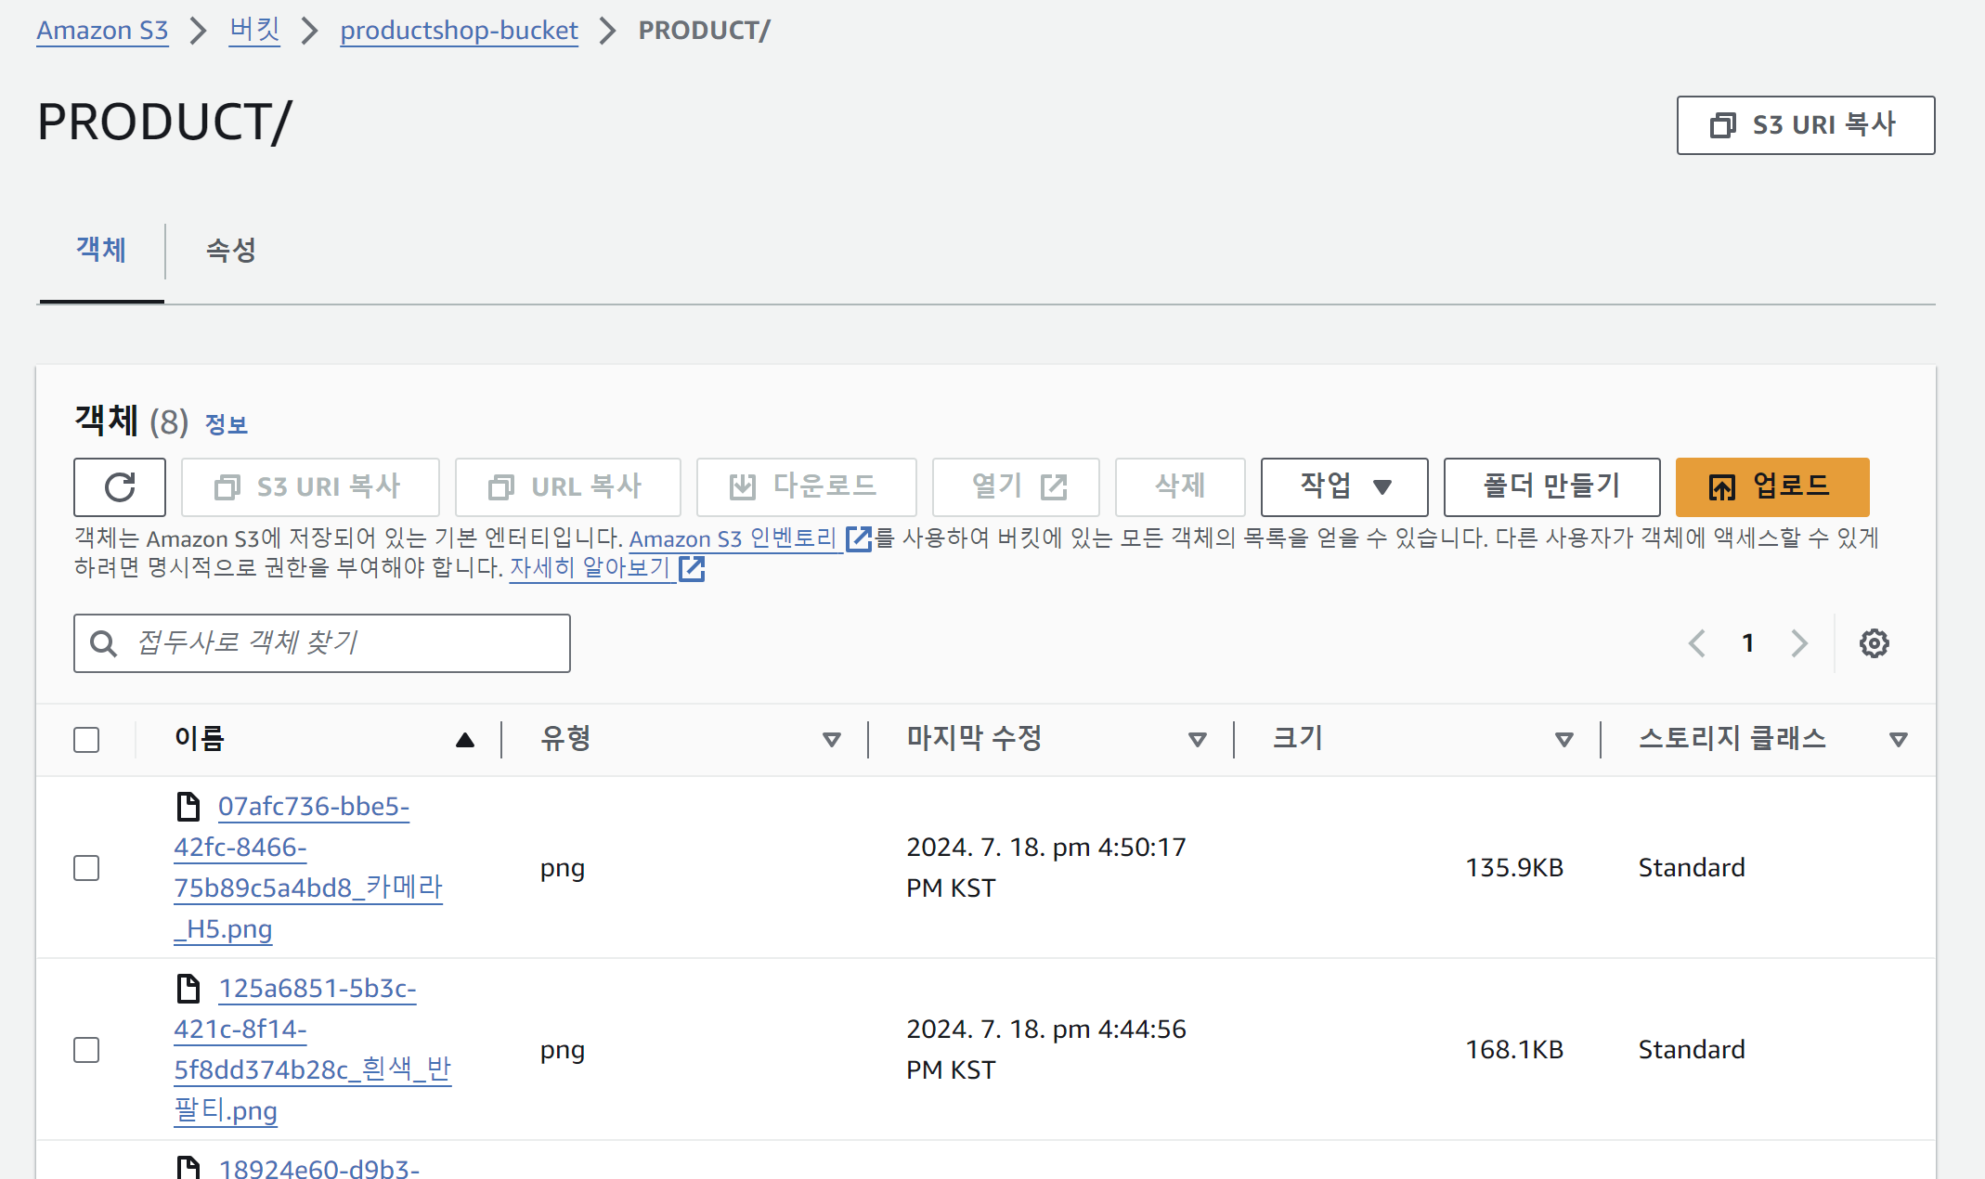This screenshot has height=1179, width=1985.
Task: Sort by 크기 column arrow
Action: (x=1563, y=740)
